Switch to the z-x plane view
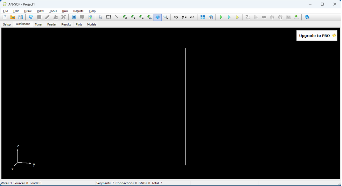The width and height of the screenshot is (342, 186). (x=192, y=17)
